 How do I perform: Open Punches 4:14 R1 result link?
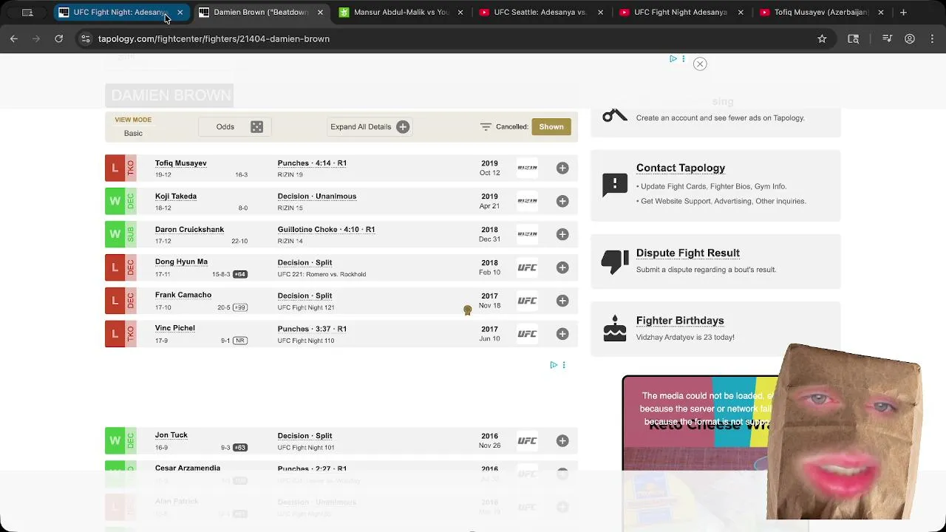pyautogui.click(x=312, y=163)
